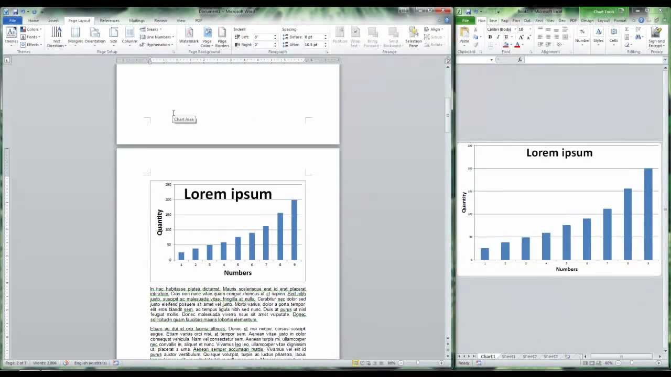Viewport: 671px width, 377px height.
Task: Click the Words: 2,806 count in status bar
Action: click(45, 363)
